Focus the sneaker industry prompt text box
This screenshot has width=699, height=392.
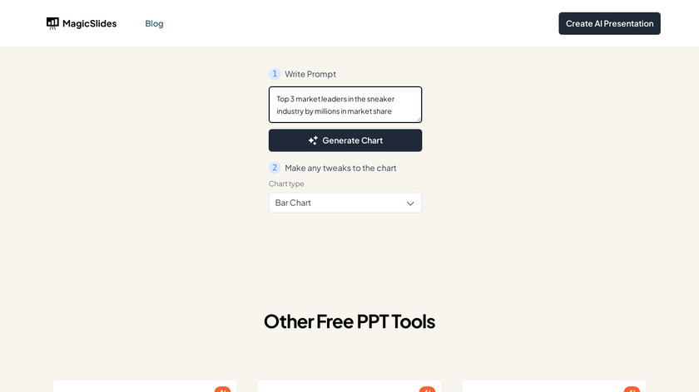pos(345,105)
